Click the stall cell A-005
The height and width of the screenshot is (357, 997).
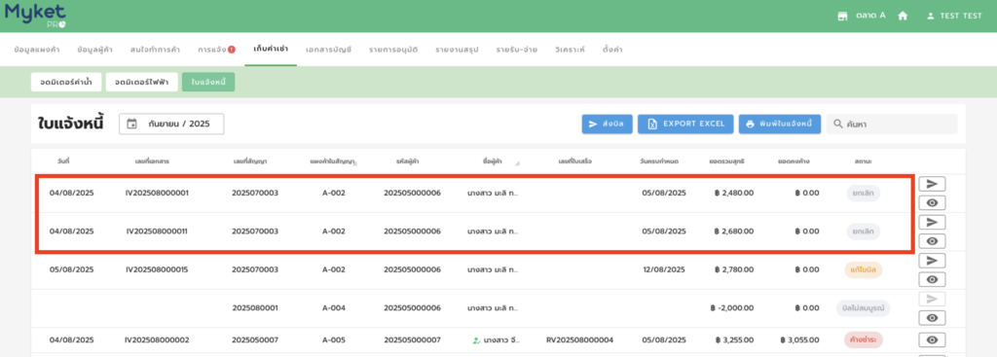pyautogui.click(x=334, y=339)
